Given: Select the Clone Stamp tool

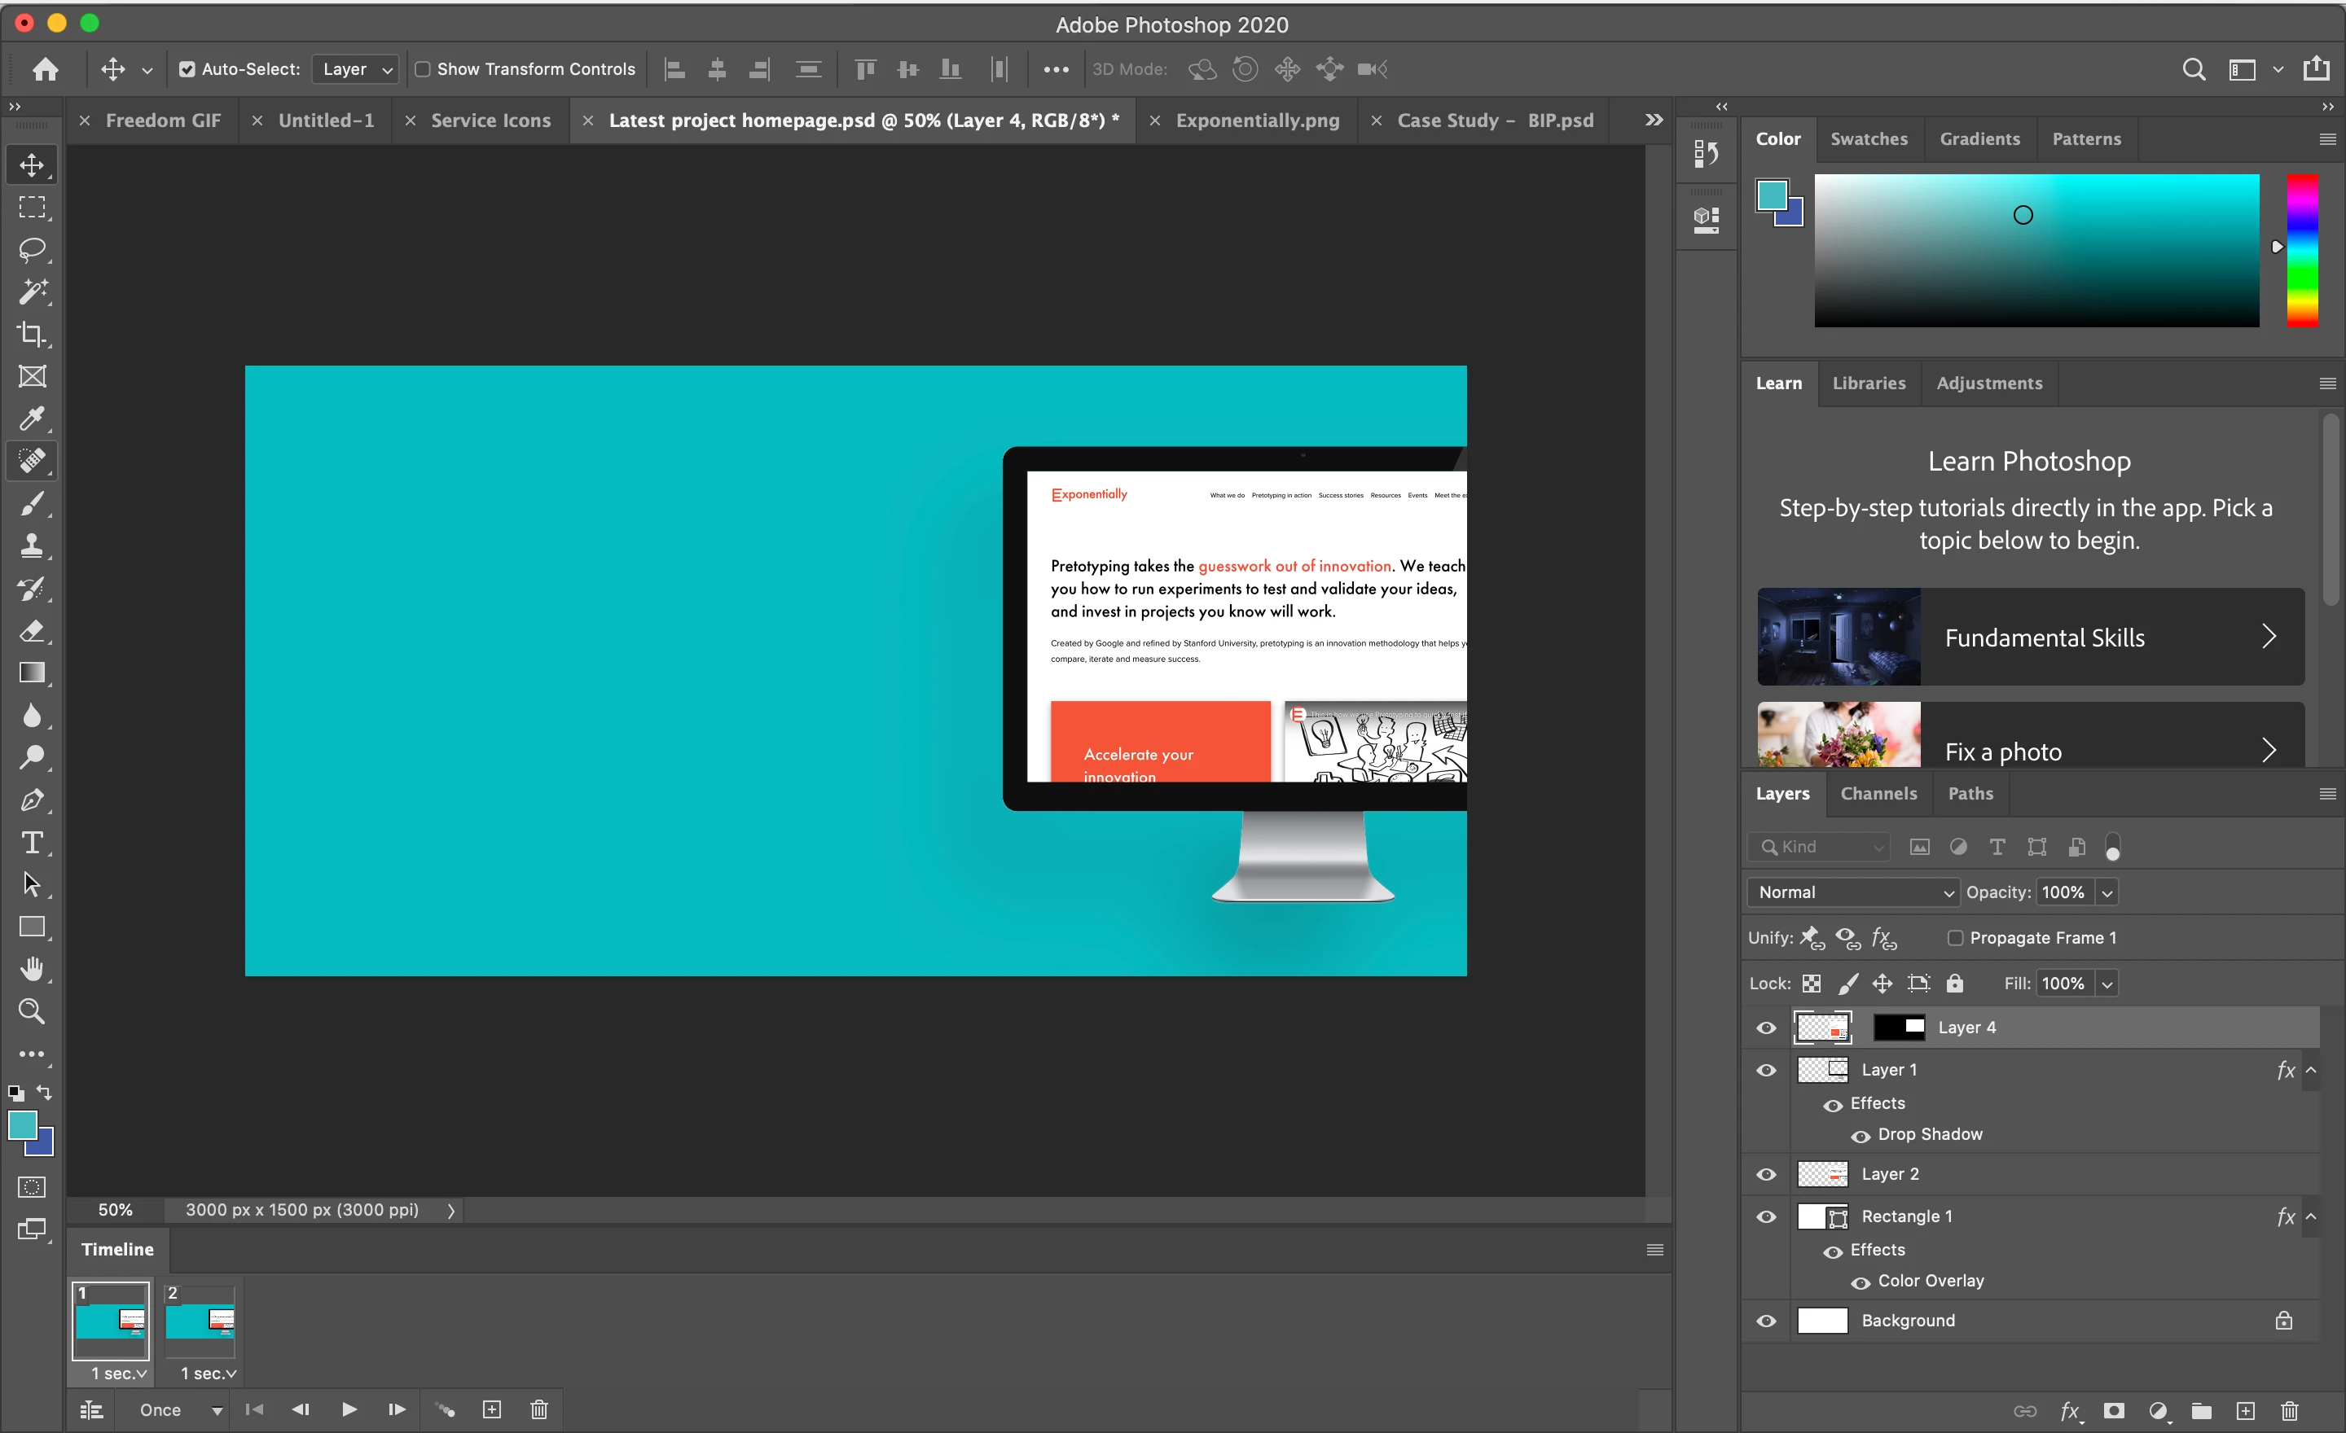Looking at the screenshot, I should point(32,546).
